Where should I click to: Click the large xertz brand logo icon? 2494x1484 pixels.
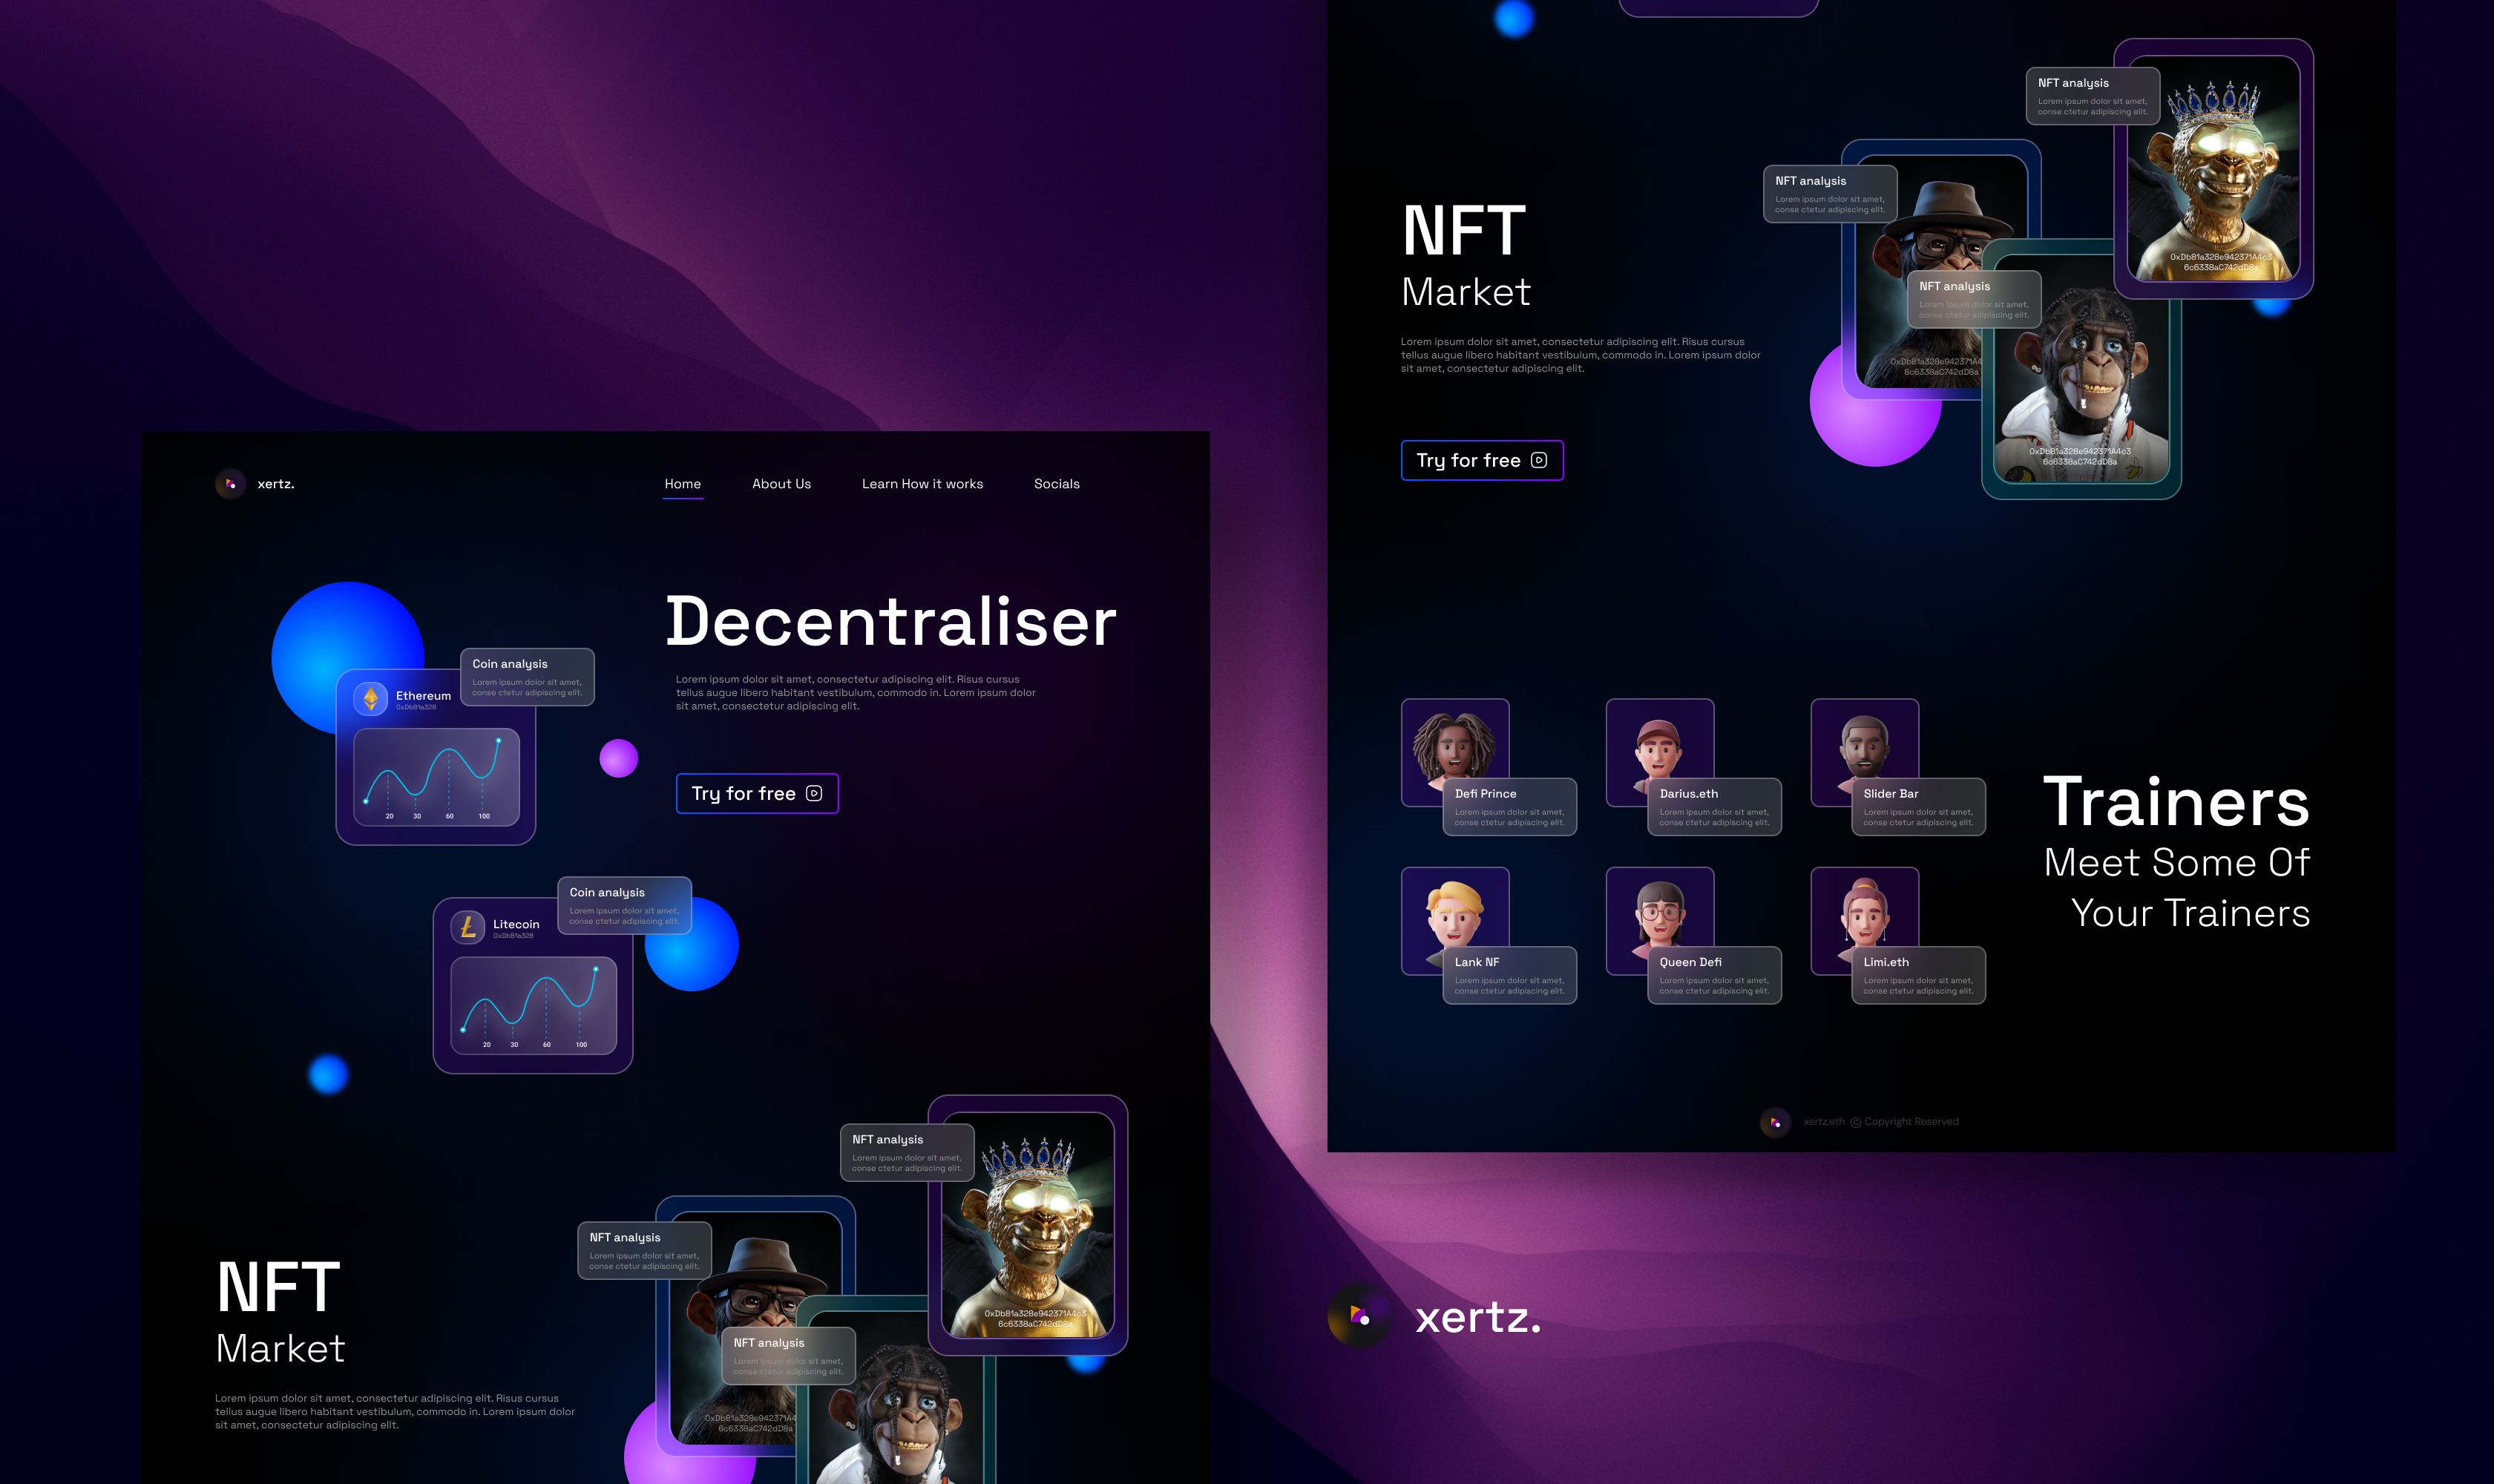(x=1359, y=1316)
